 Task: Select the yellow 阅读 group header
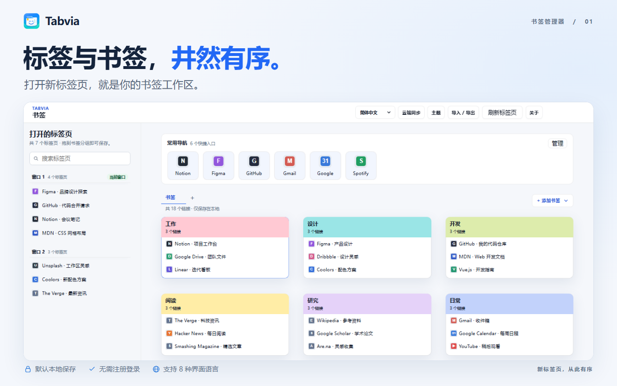coord(225,304)
